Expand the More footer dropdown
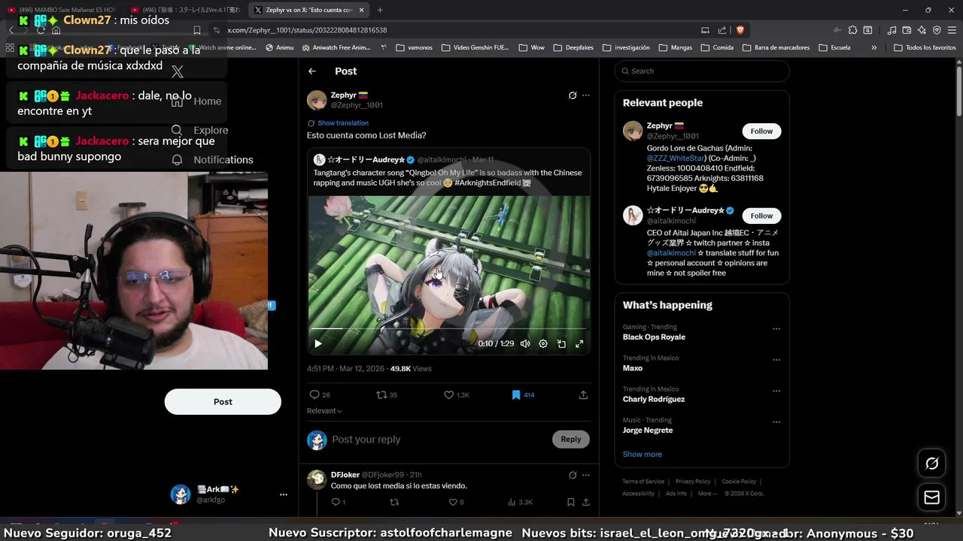The width and height of the screenshot is (963, 541). [707, 494]
